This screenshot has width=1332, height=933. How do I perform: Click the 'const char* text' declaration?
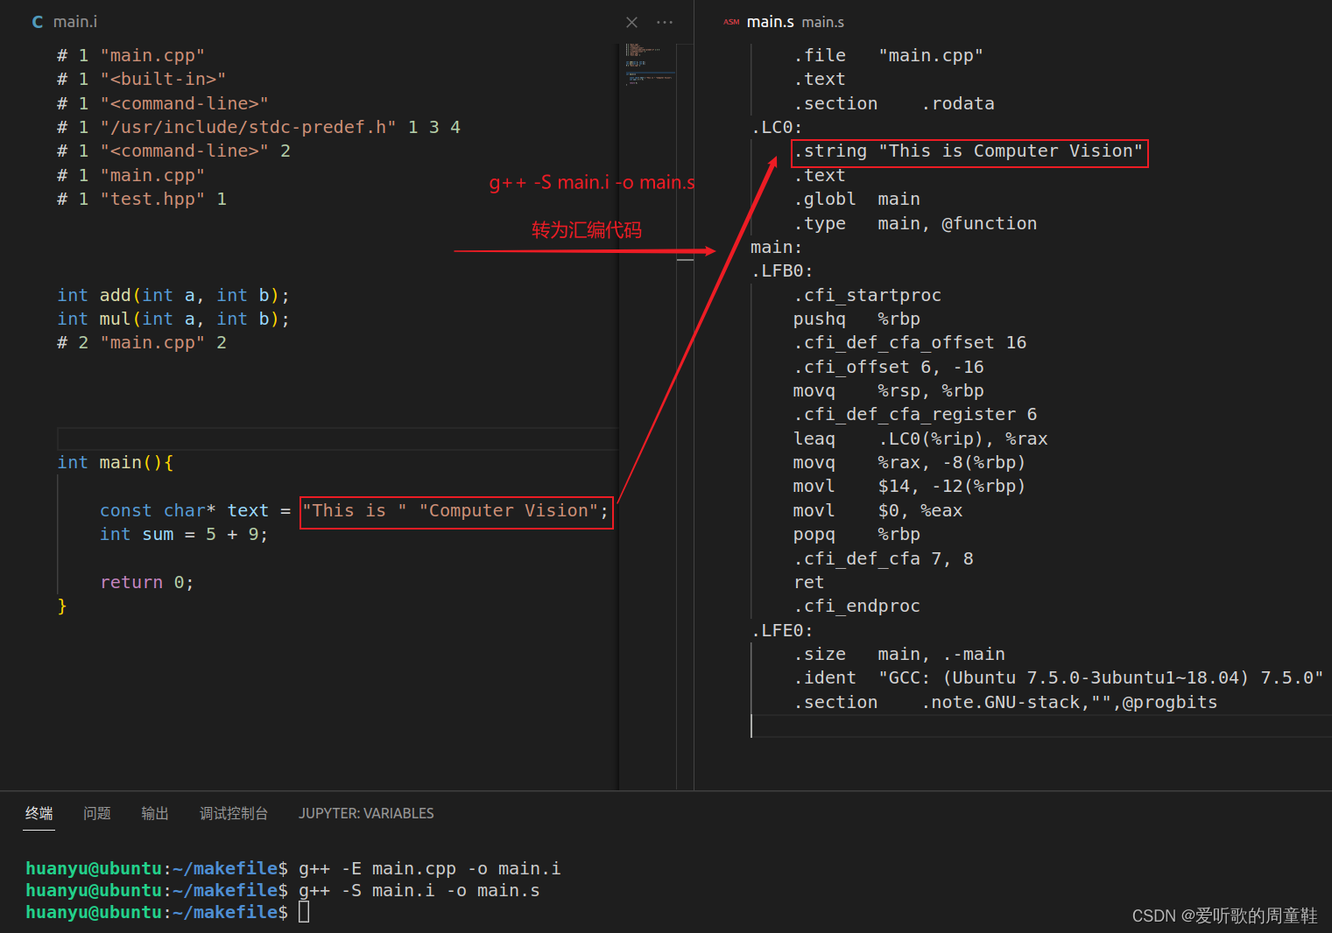[184, 510]
